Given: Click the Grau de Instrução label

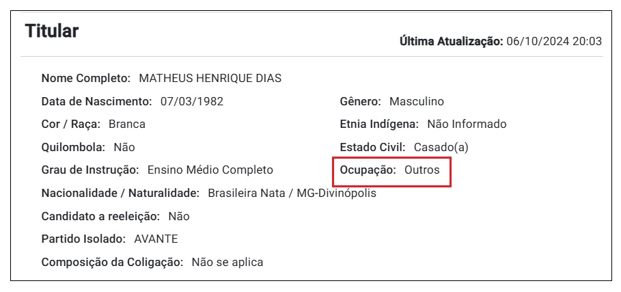Looking at the screenshot, I should pyautogui.click(x=90, y=170).
